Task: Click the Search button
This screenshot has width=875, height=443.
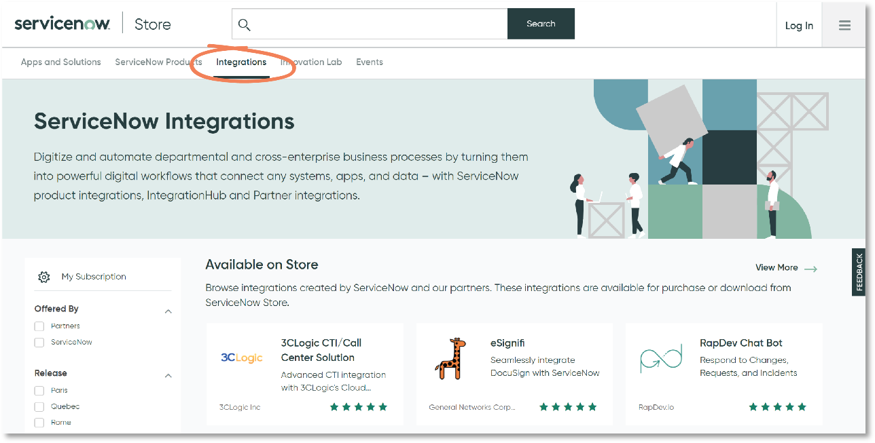Action: click(541, 24)
